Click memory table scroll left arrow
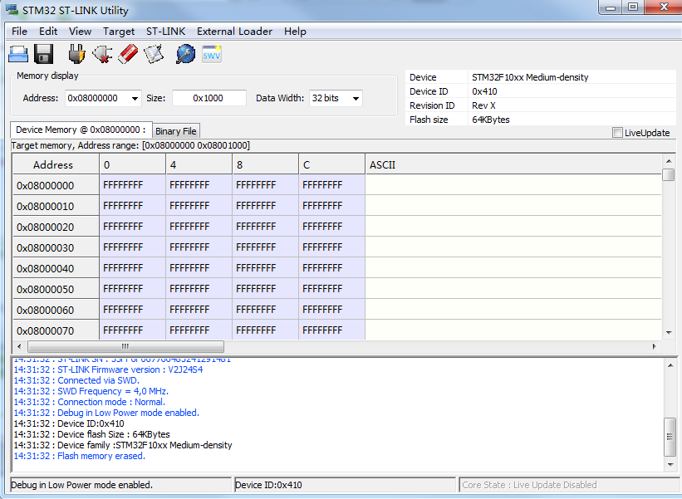 19,346
